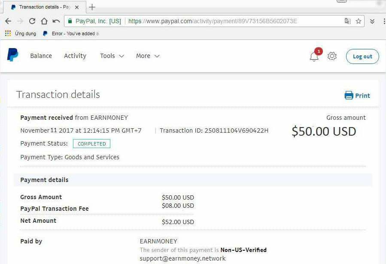This screenshot has width=386, height=264.
Task: Expand the Tools dropdown menu
Action: pyautogui.click(x=112, y=56)
